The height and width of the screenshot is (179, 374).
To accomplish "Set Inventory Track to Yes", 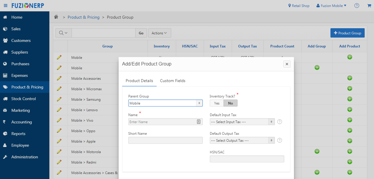I will click(x=217, y=103).
